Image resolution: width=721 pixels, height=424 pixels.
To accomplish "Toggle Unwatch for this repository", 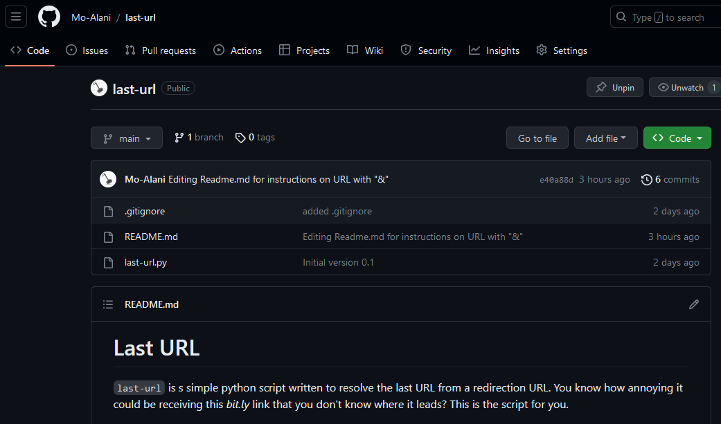I will (682, 88).
